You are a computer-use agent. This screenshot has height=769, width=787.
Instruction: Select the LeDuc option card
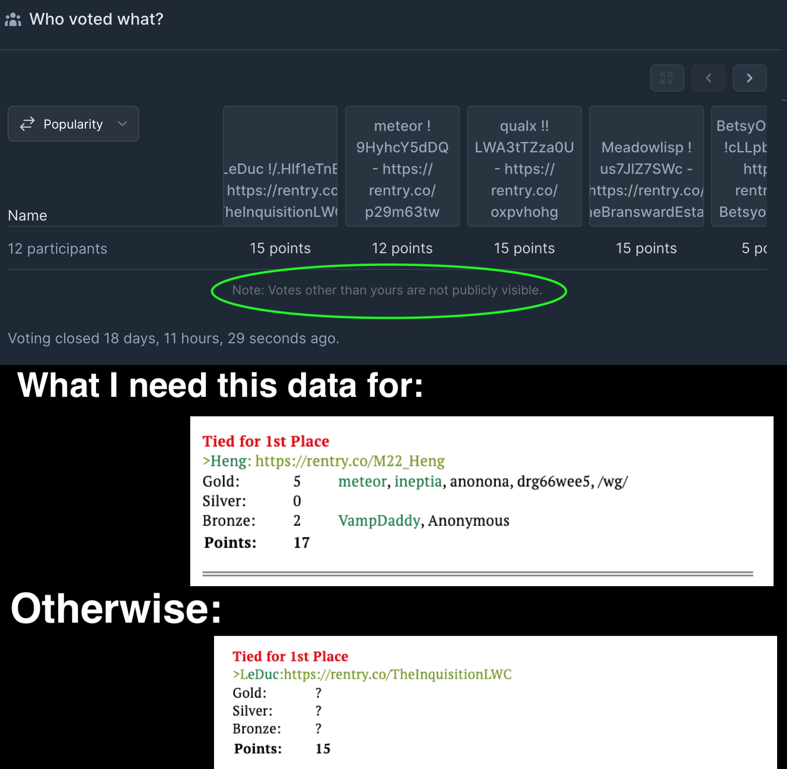(x=280, y=166)
